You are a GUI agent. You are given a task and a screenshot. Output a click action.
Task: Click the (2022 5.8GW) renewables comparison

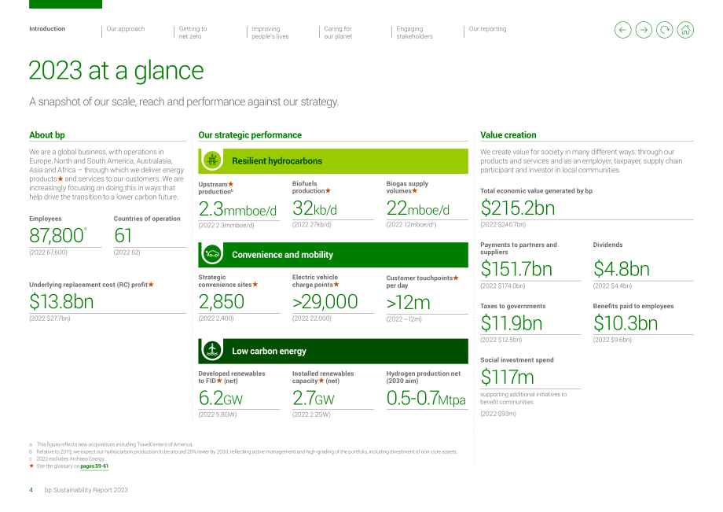pos(218,414)
